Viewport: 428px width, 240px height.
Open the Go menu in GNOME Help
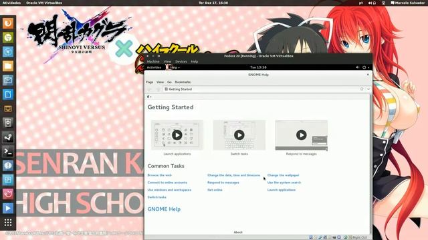[169, 82]
